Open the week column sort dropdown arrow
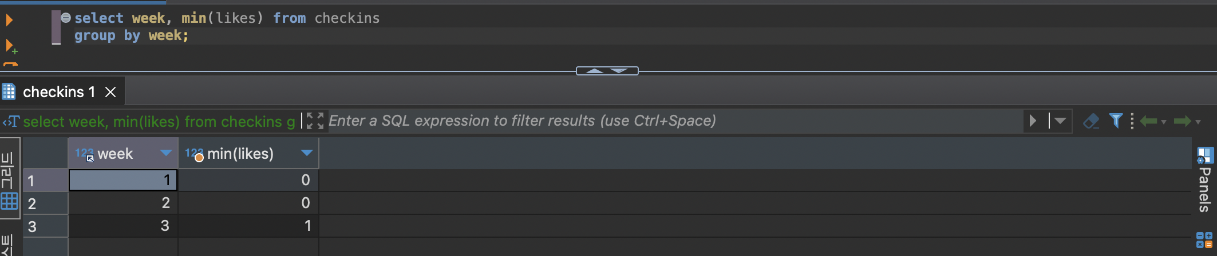The height and width of the screenshot is (256, 1217). (166, 153)
